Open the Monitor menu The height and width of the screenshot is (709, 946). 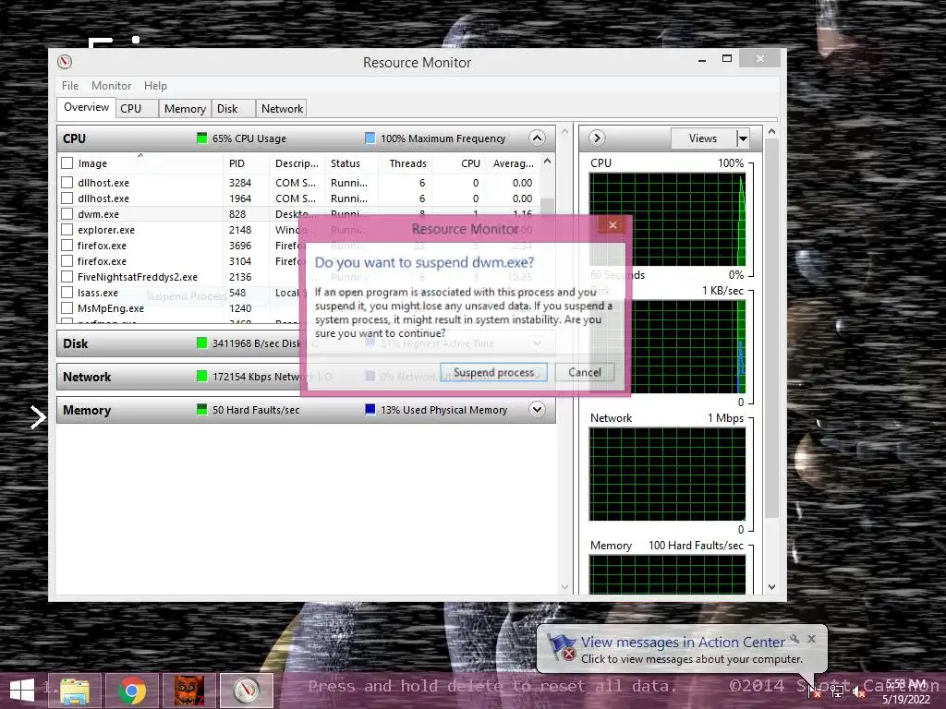(x=111, y=86)
